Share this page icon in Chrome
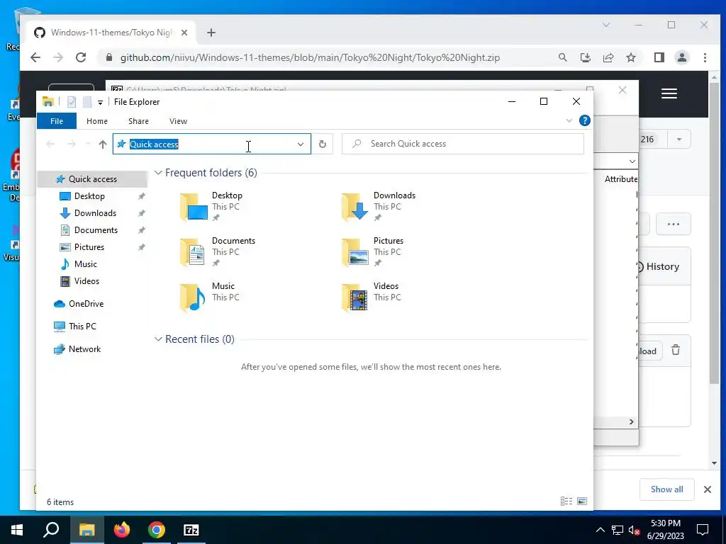The height and width of the screenshot is (544, 726). click(x=608, y=57)
